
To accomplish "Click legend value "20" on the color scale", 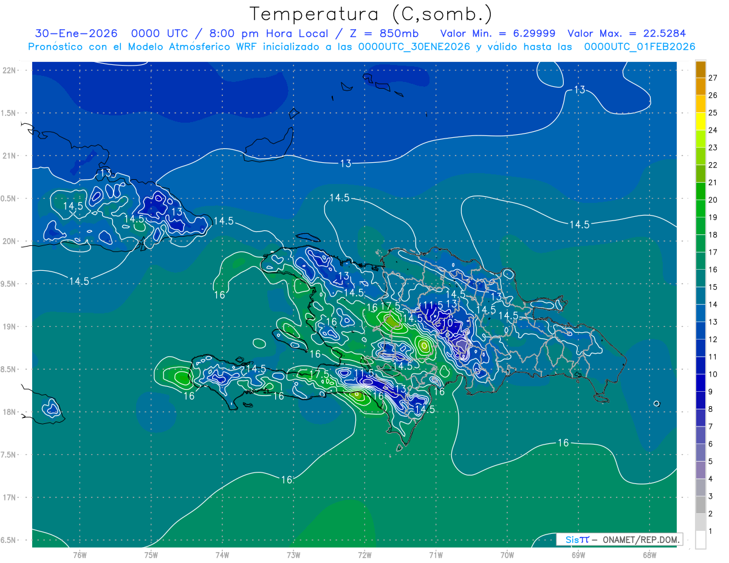I will pyautogui.click(x=713, y=200).
